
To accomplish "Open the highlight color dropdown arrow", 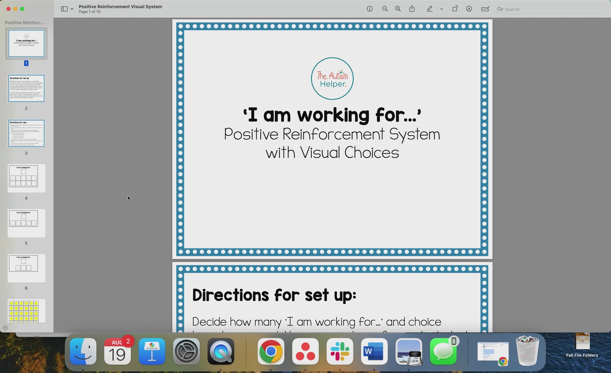I will [442, 9].
